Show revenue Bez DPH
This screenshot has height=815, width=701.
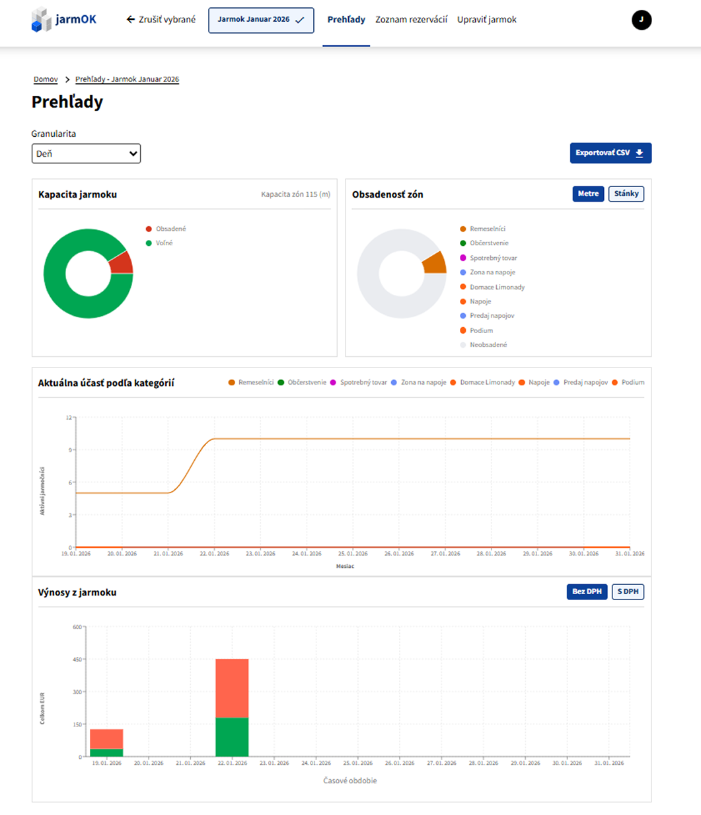pyautogui.click(x=587, y=592)
